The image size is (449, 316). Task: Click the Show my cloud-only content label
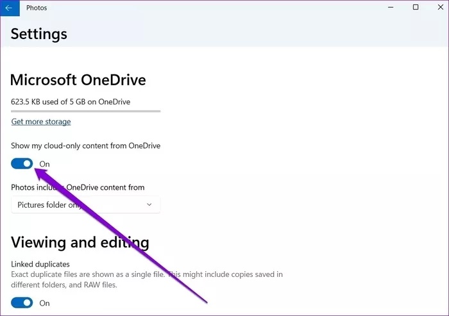(x=85, y=146)
